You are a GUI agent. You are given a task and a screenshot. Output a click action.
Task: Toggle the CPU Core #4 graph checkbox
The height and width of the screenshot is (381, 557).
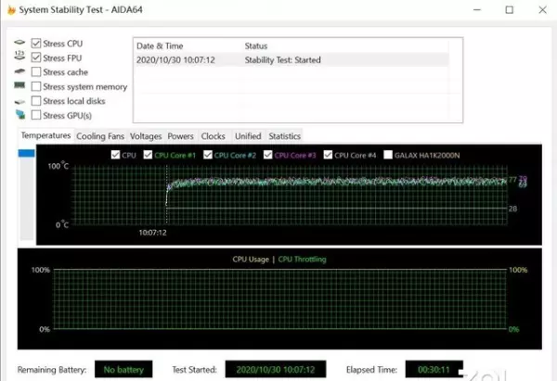pyautogui.click(x=328, y=155)
